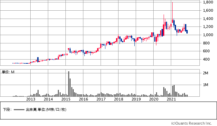This screenshot has width=217, height=126.
Task: Click the 600 price axis label
Action: click(206, 51)
